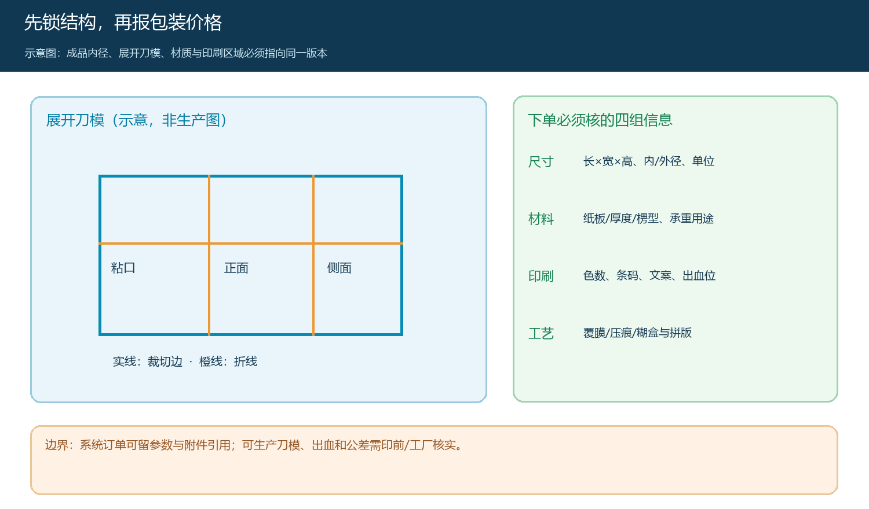This screenshot has height=509, width=869.
Task: Select the 侧面 panel label in the dieline
Action: coord(339,268)
